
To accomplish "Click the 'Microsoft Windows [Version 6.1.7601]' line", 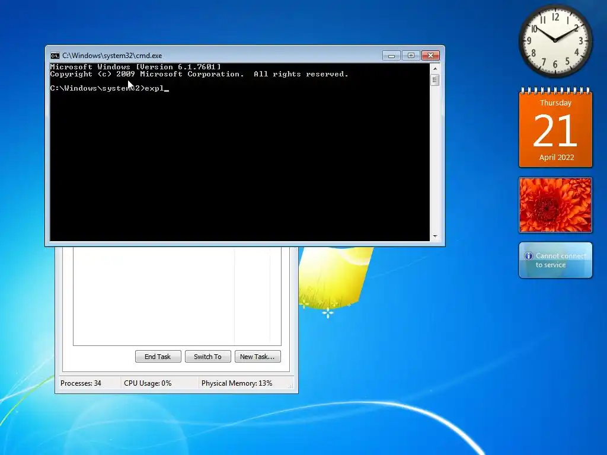I will pyautogui.click(x=136, y=67).
